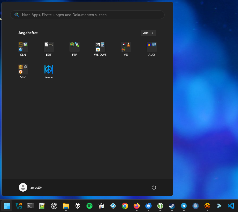This screenshot has width=238, height=212.
Task: Open the orange hexagon X taskbar icon
Action: [x=207, y=206]
